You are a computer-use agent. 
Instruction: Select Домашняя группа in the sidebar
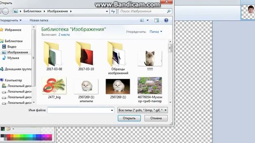coord(18,69)
